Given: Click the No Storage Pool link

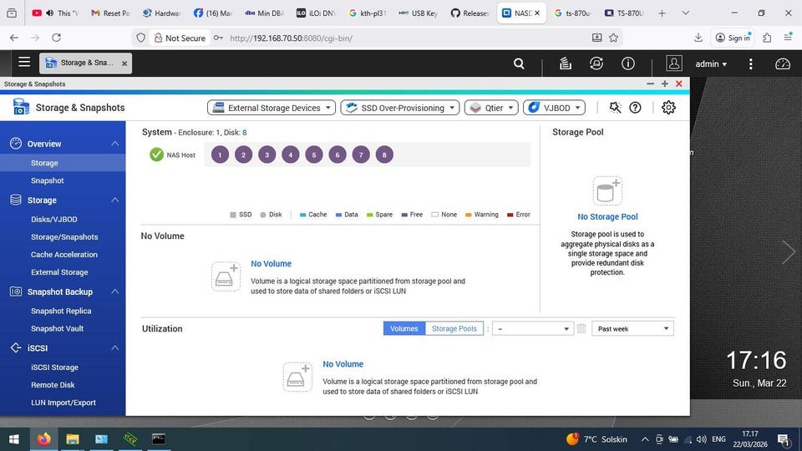Looking at the screenshot, I should [x=607, y=217].
